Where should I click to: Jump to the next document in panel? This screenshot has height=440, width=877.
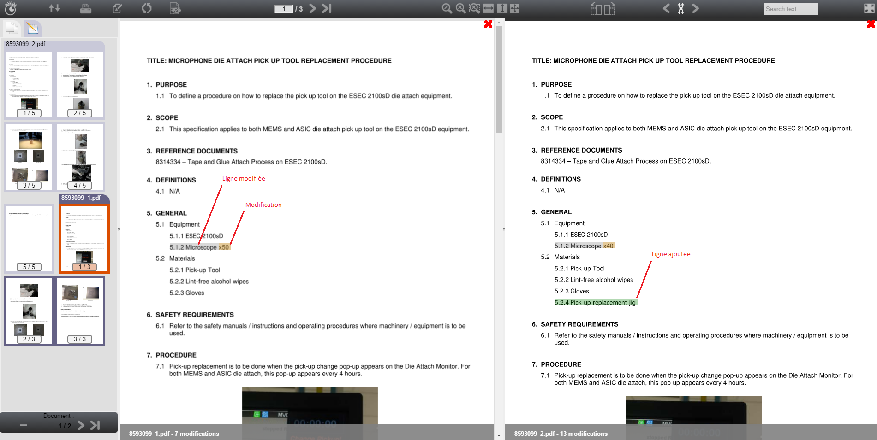point(81,425)
